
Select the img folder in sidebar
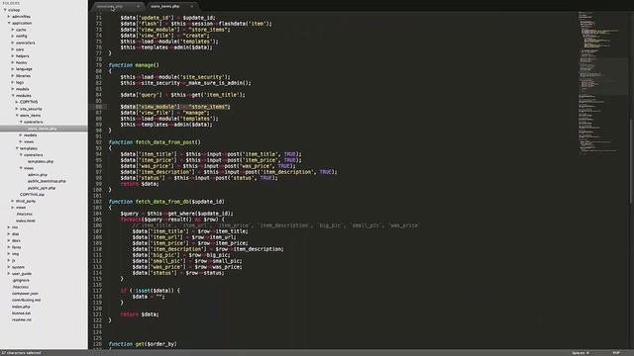point(16,253)
